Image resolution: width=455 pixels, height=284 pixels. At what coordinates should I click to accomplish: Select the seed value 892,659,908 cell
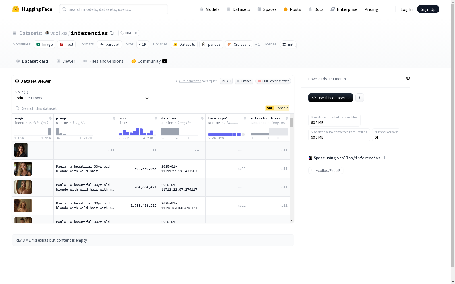pos(138,169)
